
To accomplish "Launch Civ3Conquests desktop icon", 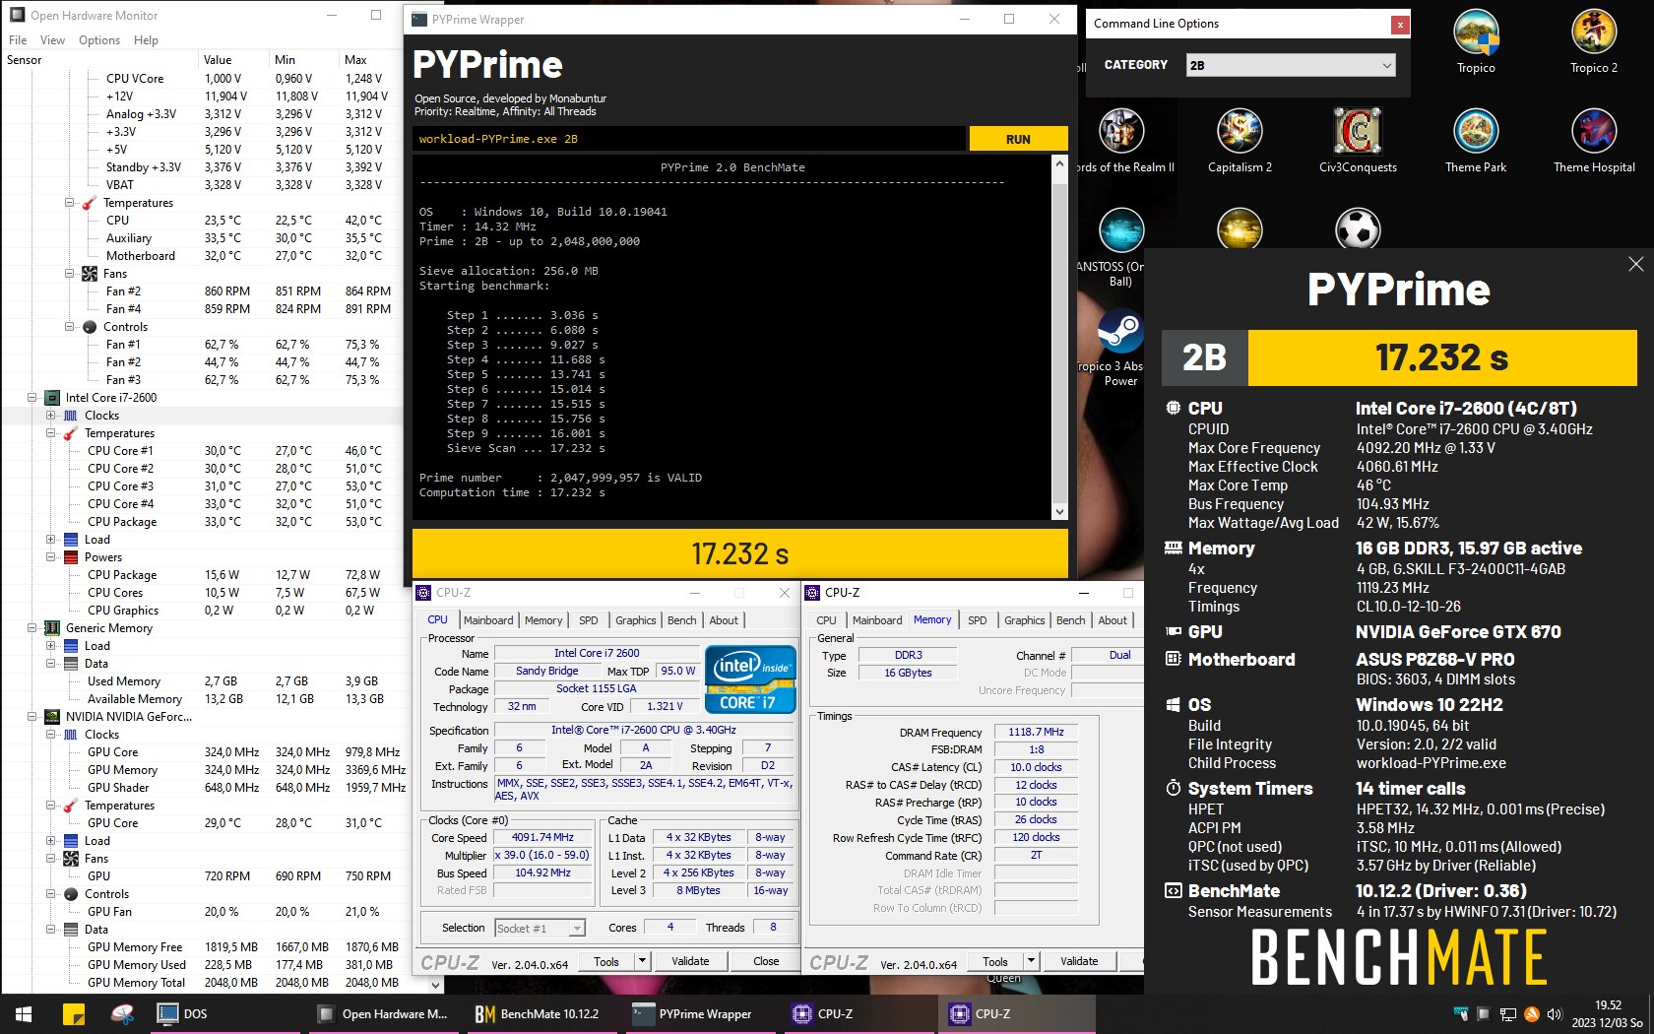I will 1358,140.
